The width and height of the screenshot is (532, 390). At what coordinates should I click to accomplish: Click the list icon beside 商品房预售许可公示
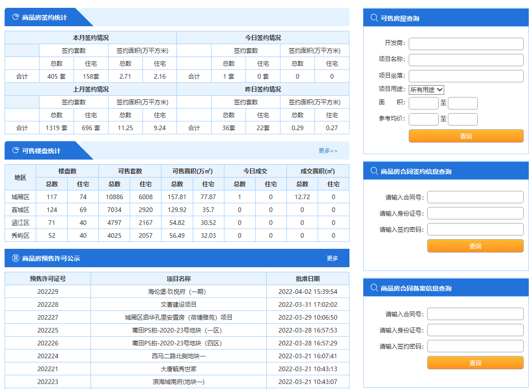pyautogui.click(x=15, y=258)
